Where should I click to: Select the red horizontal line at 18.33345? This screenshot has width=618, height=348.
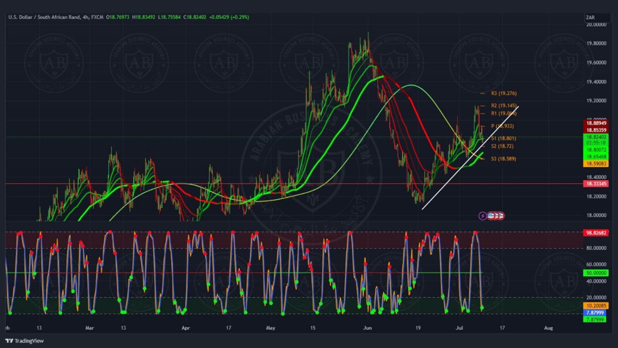(288, 184)
